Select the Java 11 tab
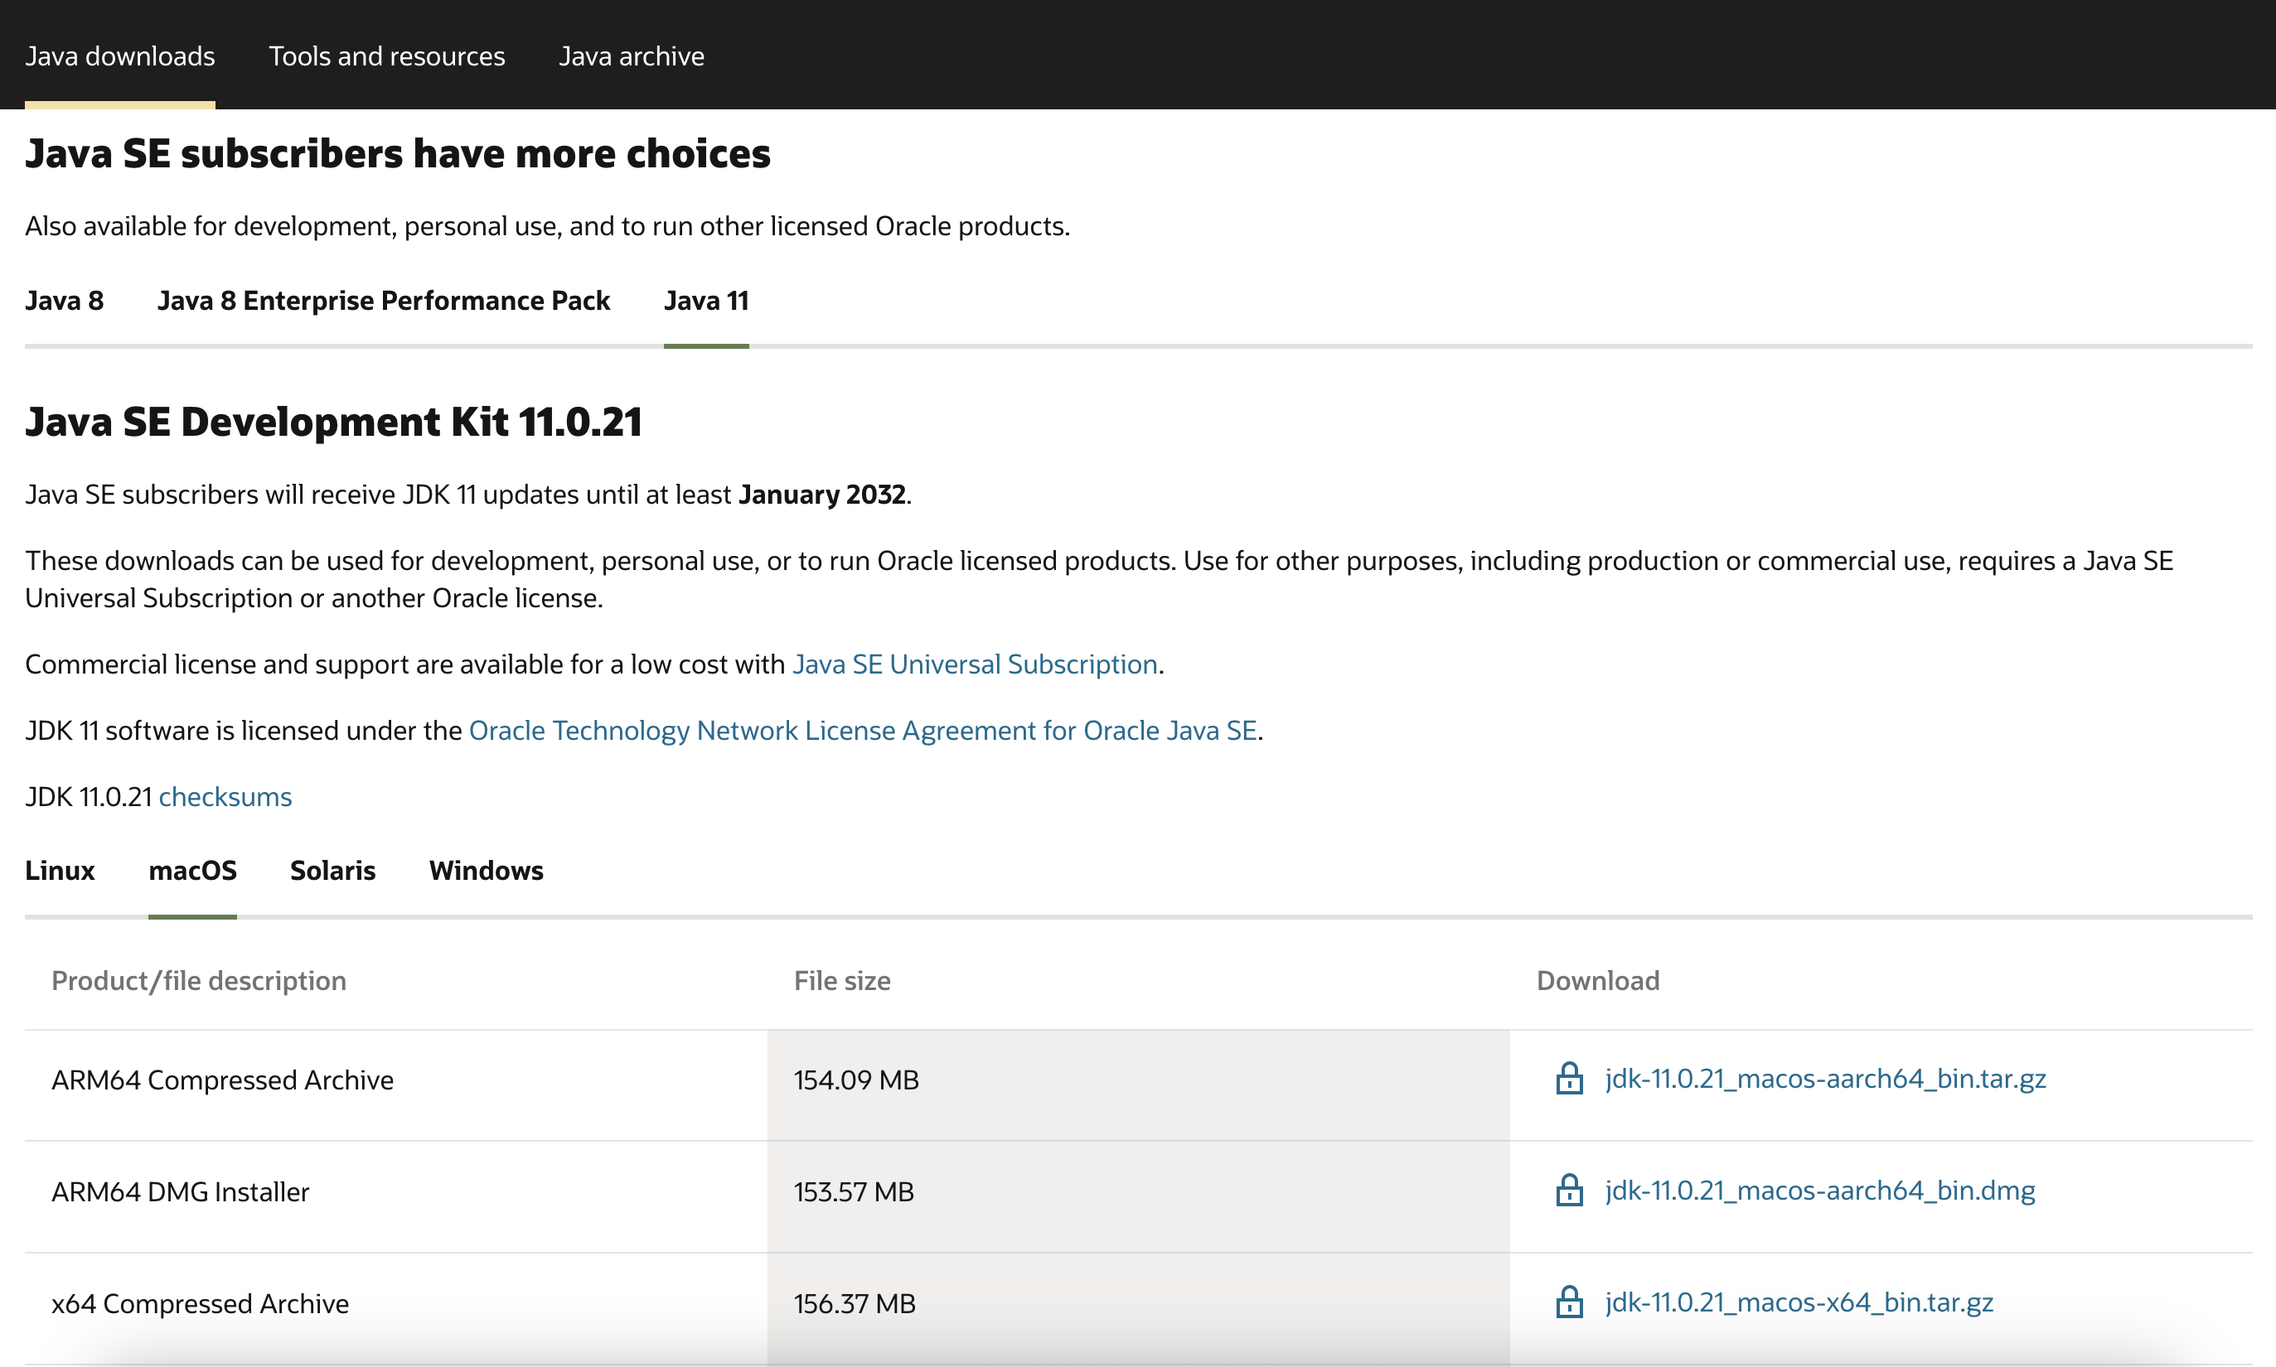Viewport: 2276px width, 1367px height. pyautogui.click(x=706, y=300)
